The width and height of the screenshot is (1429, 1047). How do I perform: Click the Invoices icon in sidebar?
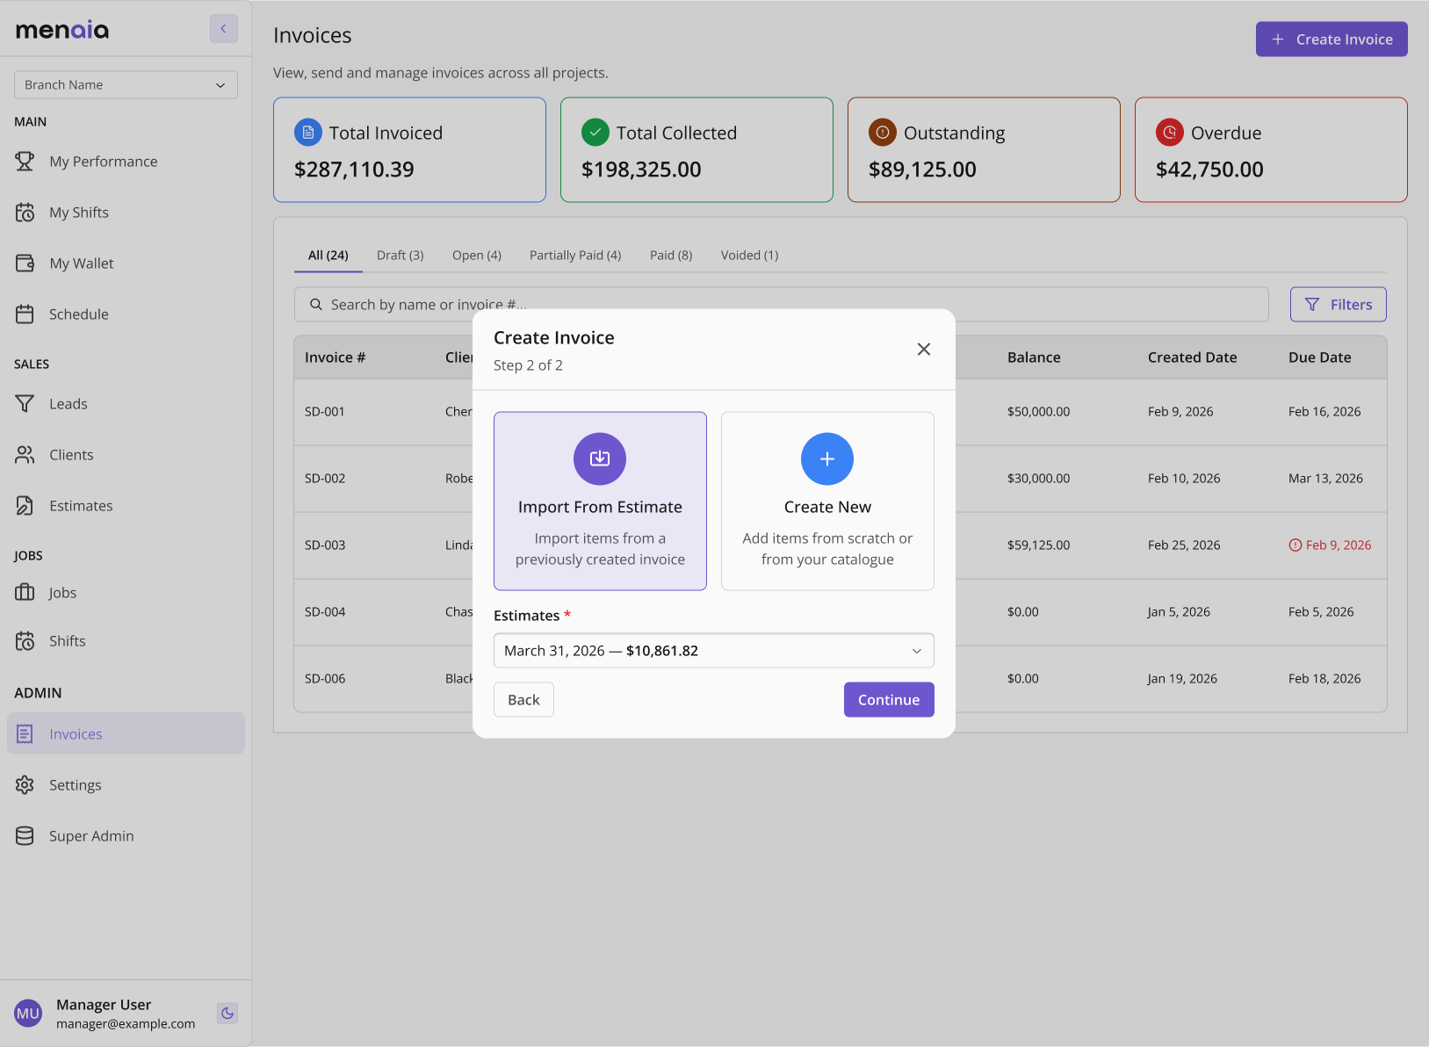pyautogui.click(x=25, y=733)
